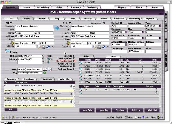Click the blue copy-to-Ship-To arrow
172x124 pixels.
coord(56,28)
